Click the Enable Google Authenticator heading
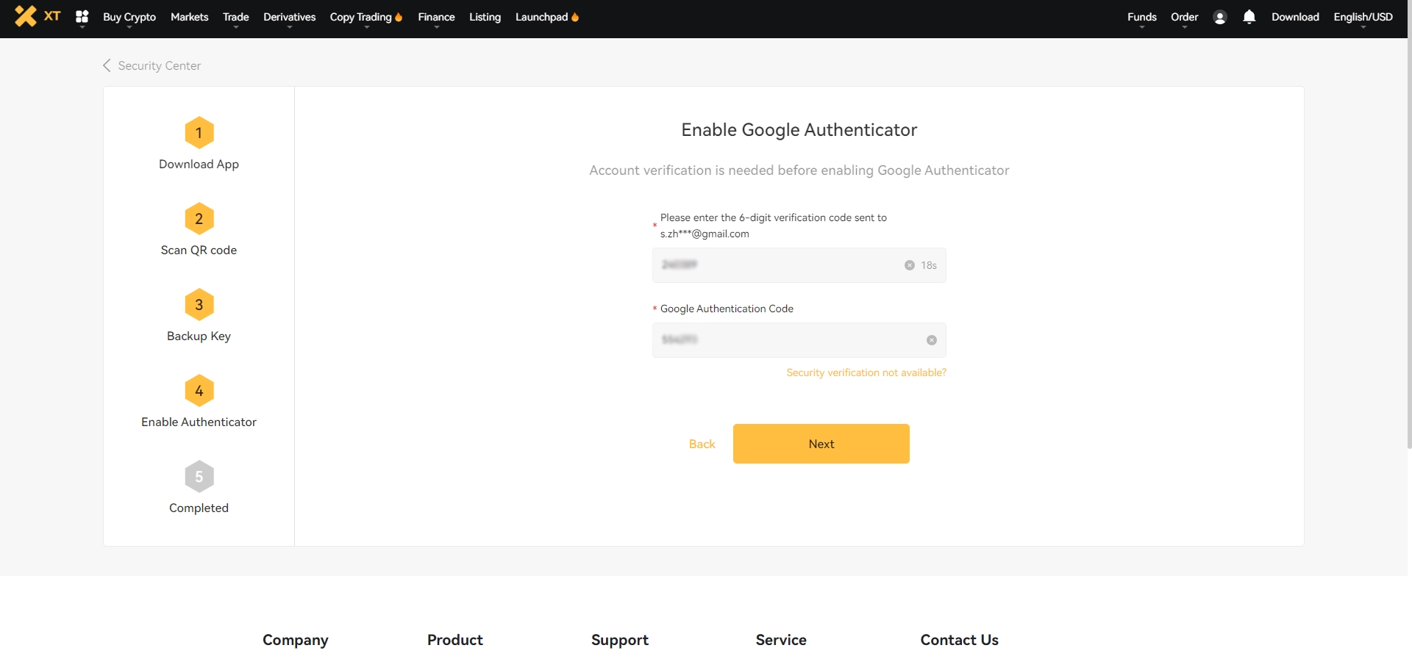This screenshot has height=659, width=1412. [x=799, y=130]
